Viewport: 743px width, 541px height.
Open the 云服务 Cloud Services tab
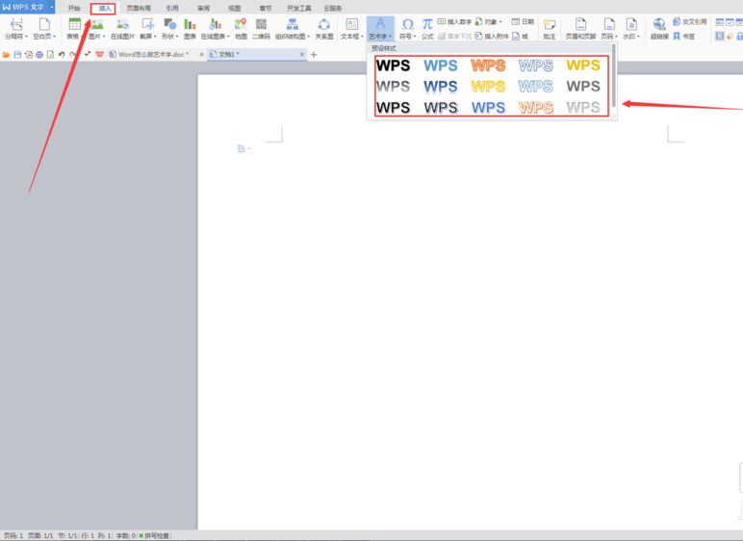[x=333, y=8]
